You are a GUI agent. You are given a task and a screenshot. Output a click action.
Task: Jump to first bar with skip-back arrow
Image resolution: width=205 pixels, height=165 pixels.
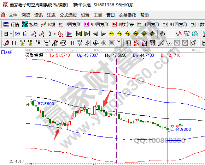click(79, 34)
